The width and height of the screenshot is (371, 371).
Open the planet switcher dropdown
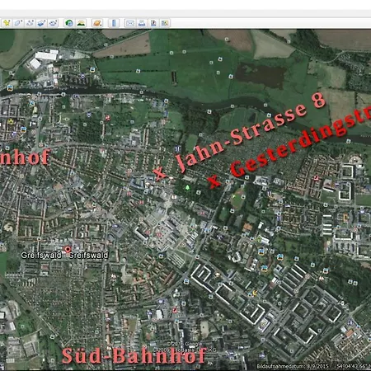pyautogui.click(x=97, y=23)
